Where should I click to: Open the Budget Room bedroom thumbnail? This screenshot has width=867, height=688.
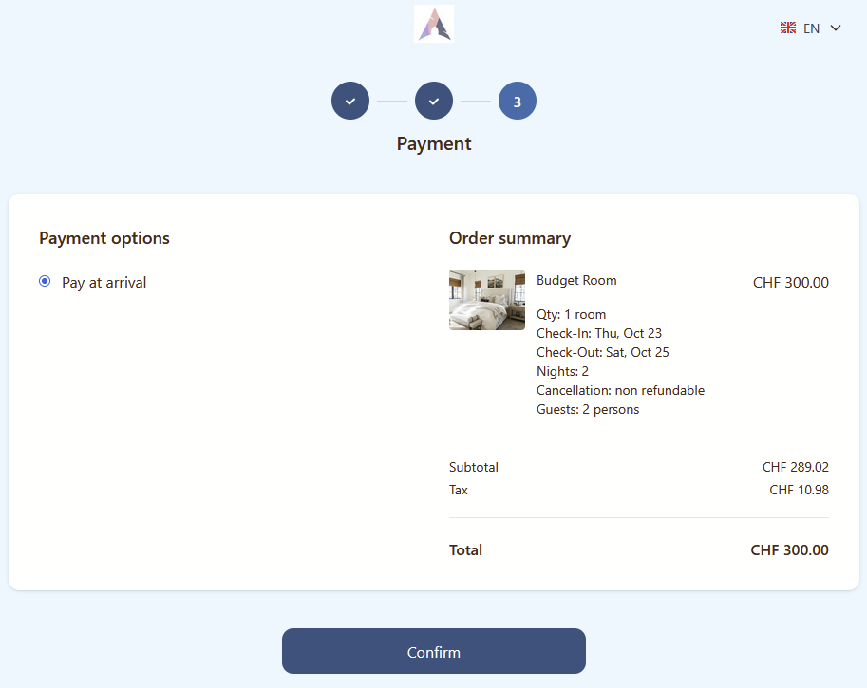[x=487, y=300]
